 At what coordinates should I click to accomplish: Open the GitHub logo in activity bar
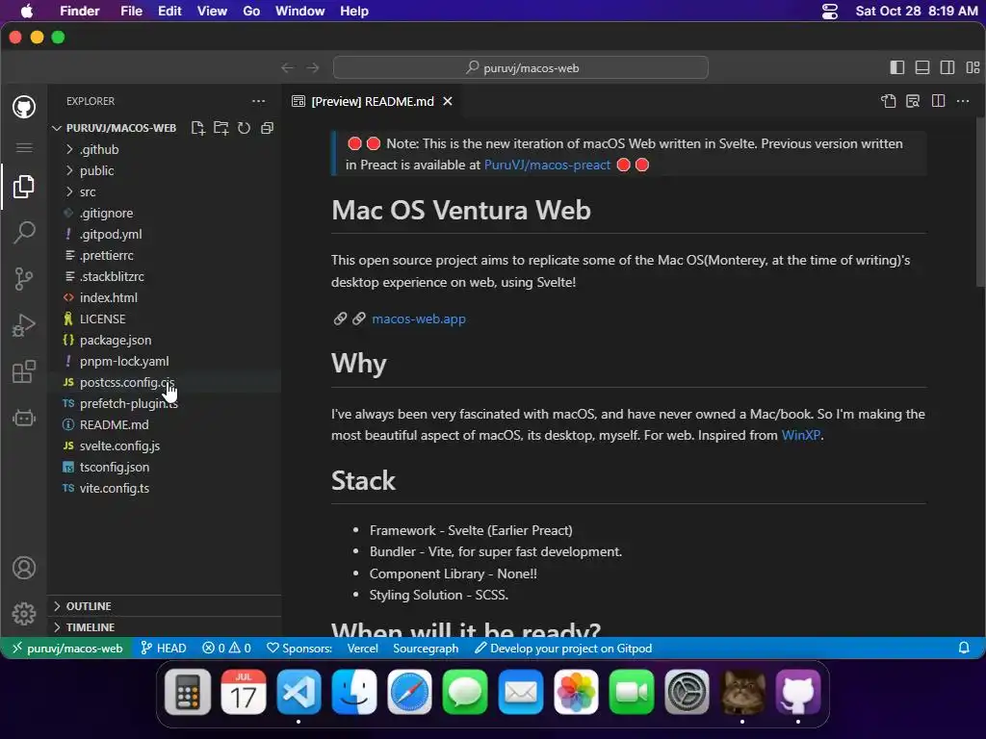tap(24, 107)
